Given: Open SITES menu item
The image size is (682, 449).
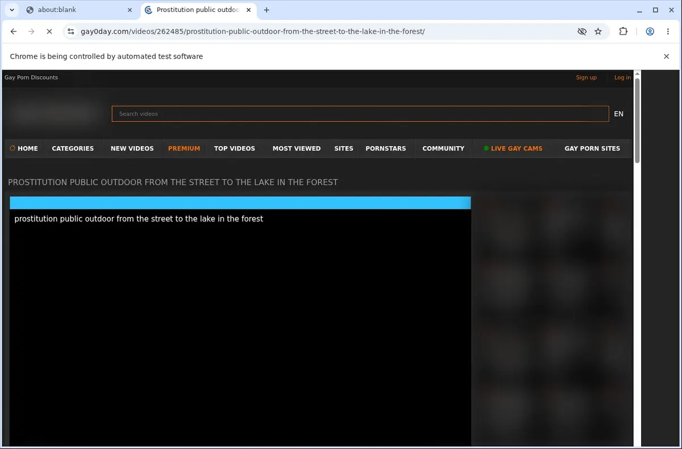Looking at the screenshot, I should (344, 148).
